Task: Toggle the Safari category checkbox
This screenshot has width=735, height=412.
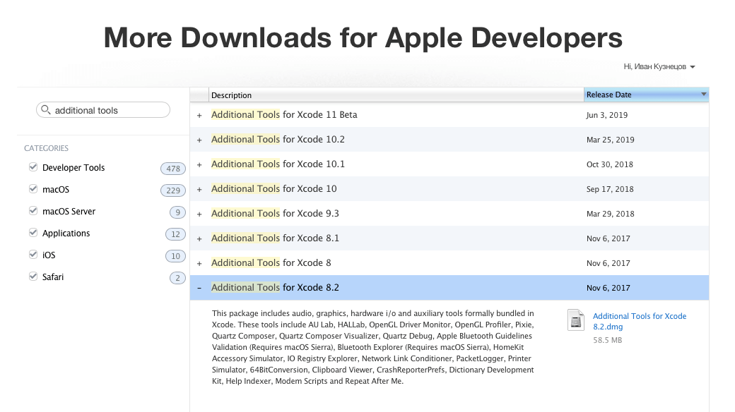Action: point(33,277)
